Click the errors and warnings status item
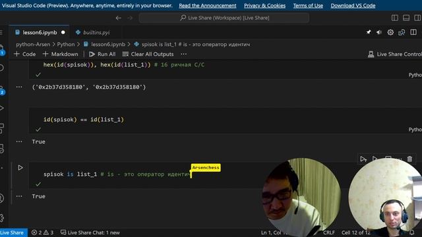The image size is (422, 237). coord(42,232)
